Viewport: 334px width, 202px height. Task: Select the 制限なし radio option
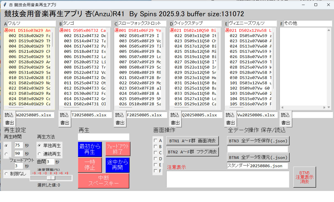[6, 174]
